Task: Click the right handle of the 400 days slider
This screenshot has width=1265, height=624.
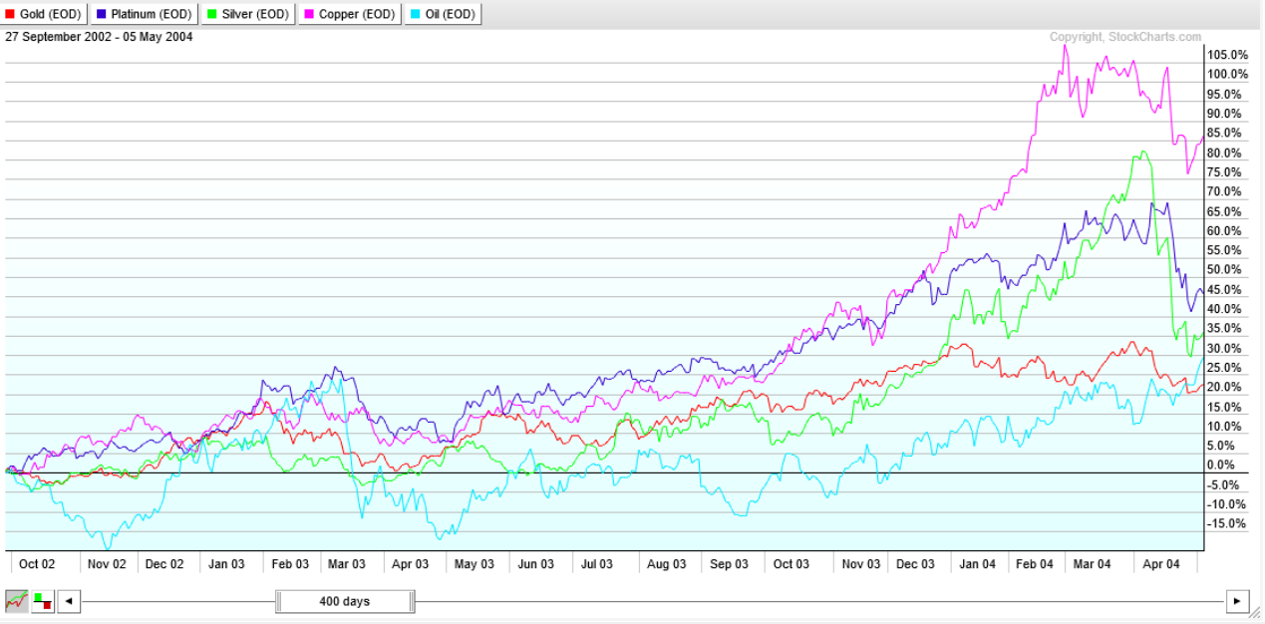Action: (412, 601)
